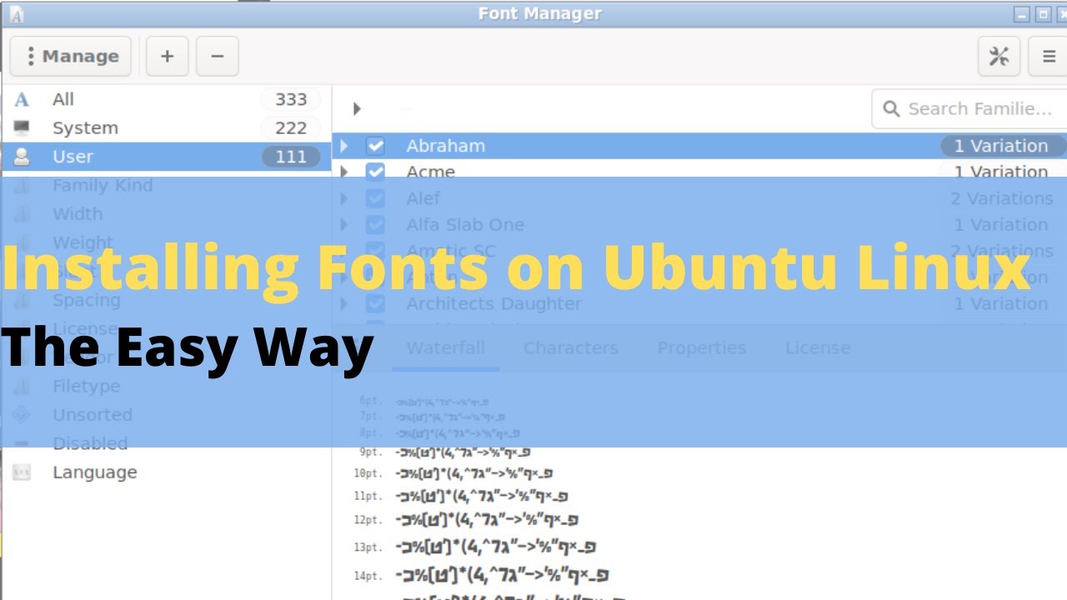This screenshot has height=600, width=1067.
Task: Maximize the Font Manager window
Action: click(x=1043, y=14)
